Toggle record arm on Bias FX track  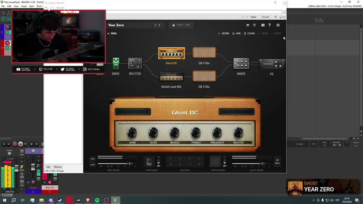point(50,182)
